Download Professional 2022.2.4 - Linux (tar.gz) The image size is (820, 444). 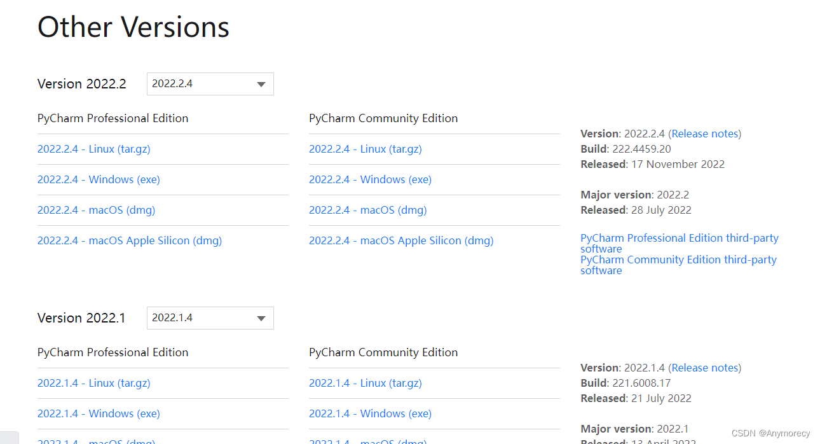coord(94,149)
